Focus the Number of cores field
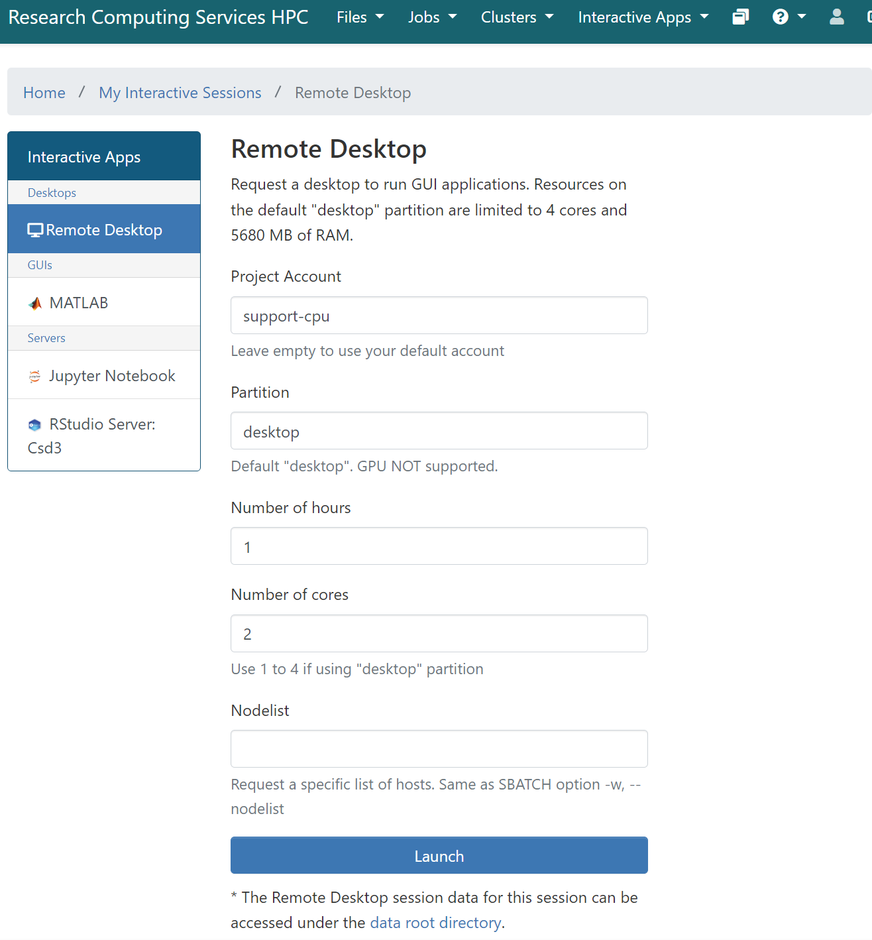This screenshot has width=872, height=940. [x=439, y=634]
